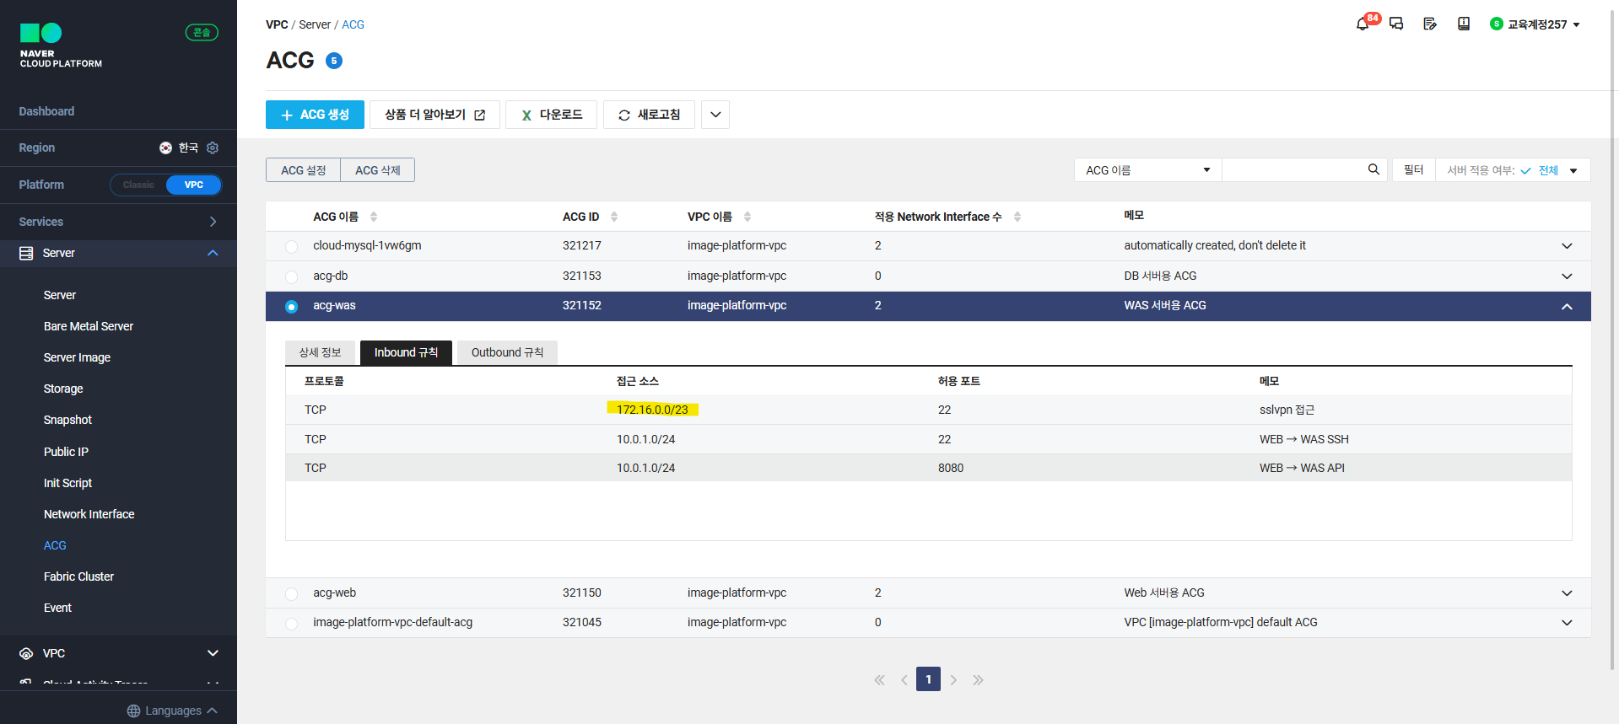The height and width of the screenshot is (724, 1619).
Task: Open 서버 적용 여부 filter dropdown
Action: pyautogui.click(x=1513, y=170)
